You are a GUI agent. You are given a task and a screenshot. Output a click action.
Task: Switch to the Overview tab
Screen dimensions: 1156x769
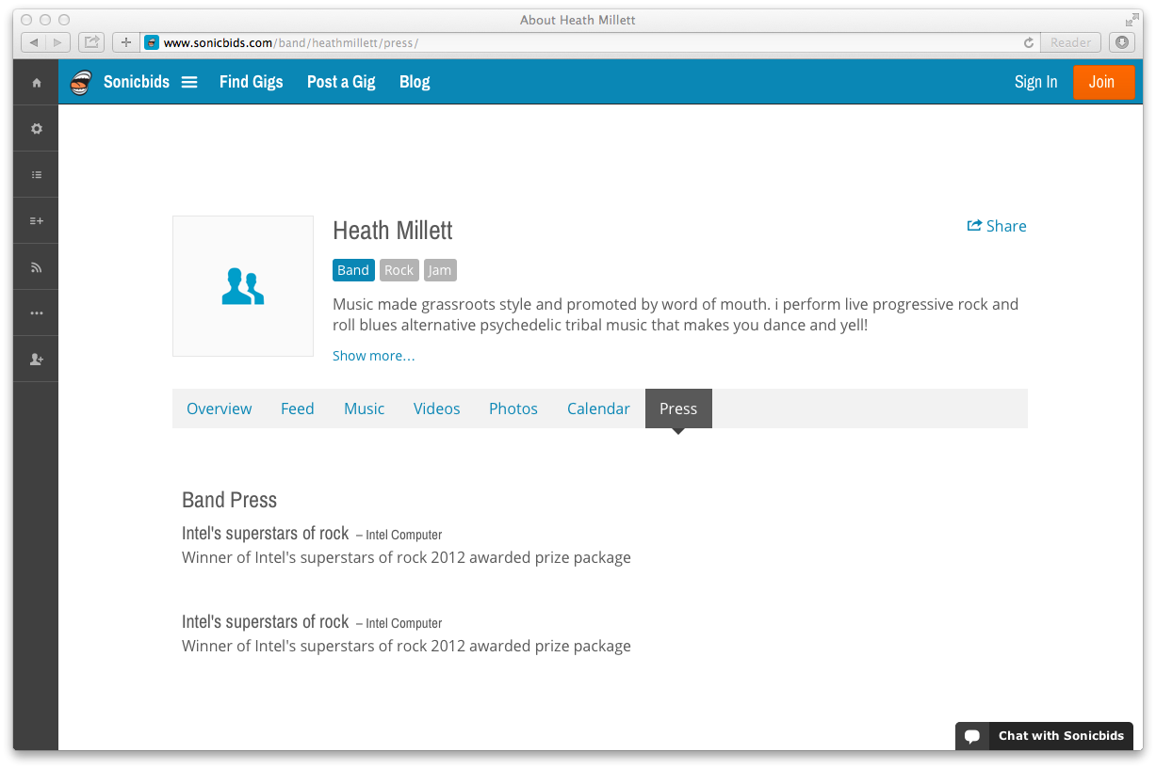[220, 409]
